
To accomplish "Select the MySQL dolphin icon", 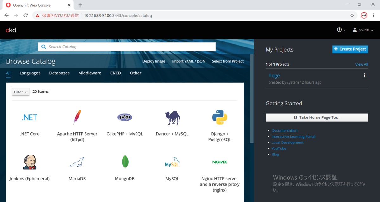I will [172, 162].
